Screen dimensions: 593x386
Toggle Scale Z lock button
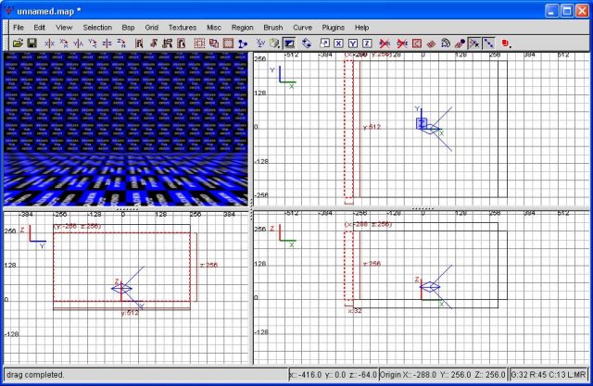click(x=367, y=44)
